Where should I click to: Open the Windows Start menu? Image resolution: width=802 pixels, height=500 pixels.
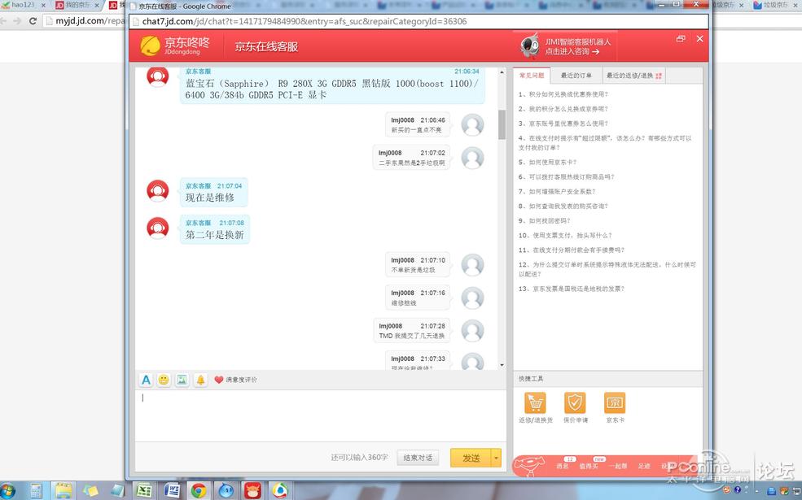(7, 491)
